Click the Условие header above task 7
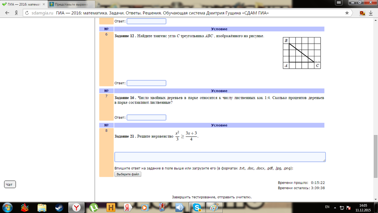378x213 pixels. (x=219, y=91)
